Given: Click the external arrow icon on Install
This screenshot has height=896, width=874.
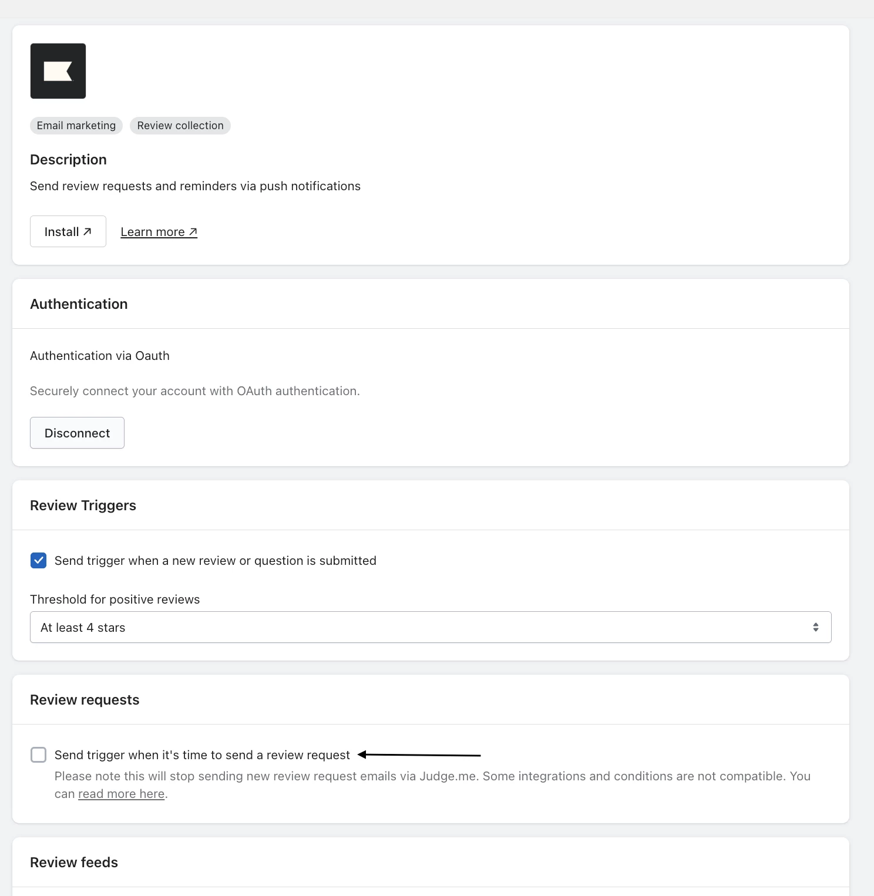Looking at the screenshot, I should click(88, 231).
